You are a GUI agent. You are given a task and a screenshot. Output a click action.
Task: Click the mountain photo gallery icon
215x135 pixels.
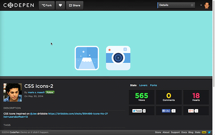click(x=87, y=58)
